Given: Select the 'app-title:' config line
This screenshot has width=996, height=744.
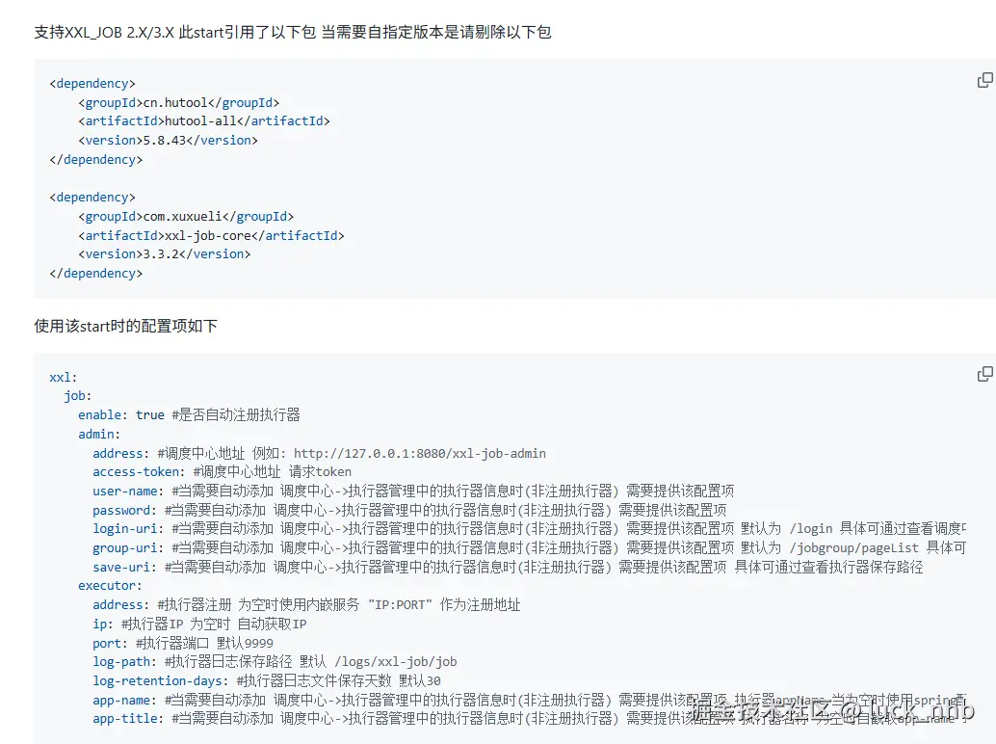Looking at the screenshot, I should [x=529, y=718].
